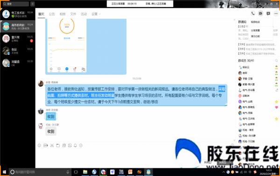Viewport: 280px width, 176px height.
Task: Show hidden system tray icons
Action: coord(224,172)
